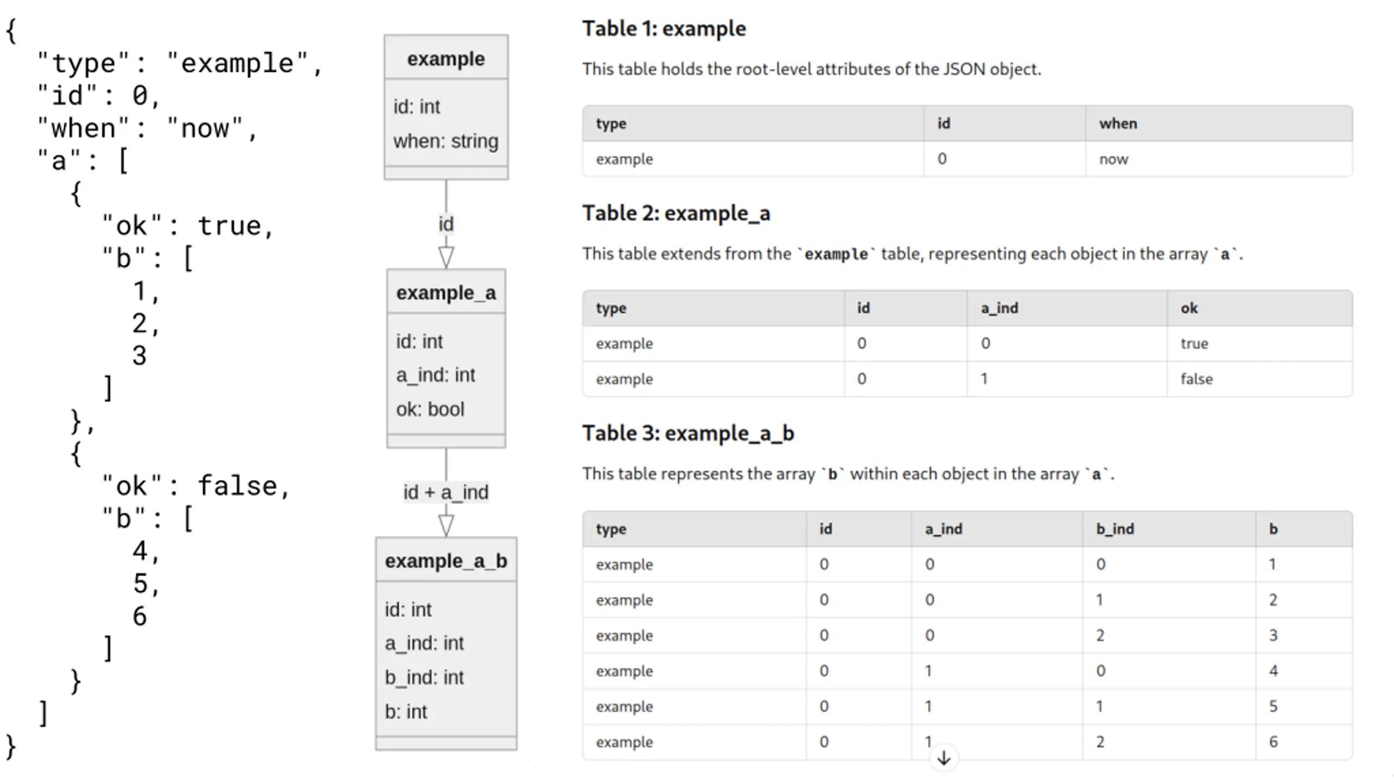
Task: Click the 'false' cell in Table 2
Action: pos(1196,379)
